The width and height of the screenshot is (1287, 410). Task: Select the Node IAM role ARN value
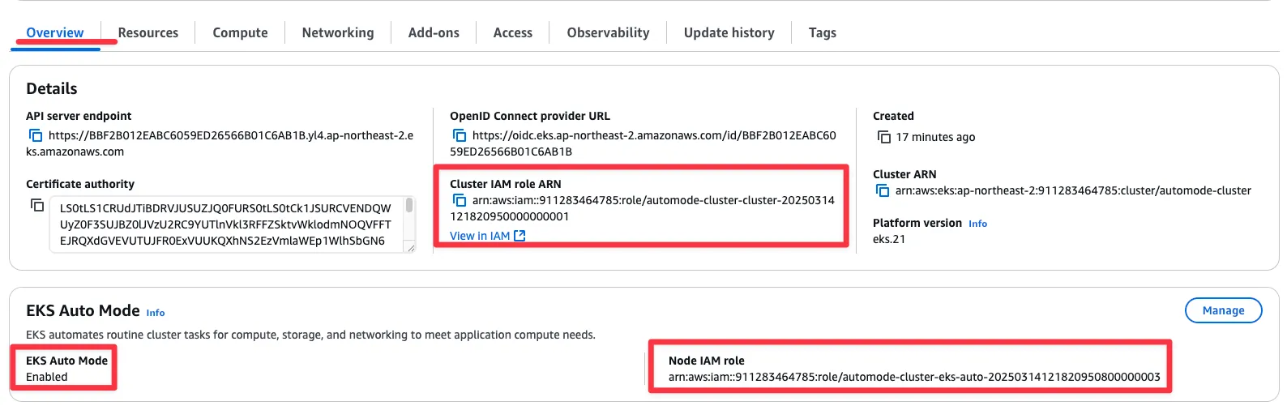(914, 377)
